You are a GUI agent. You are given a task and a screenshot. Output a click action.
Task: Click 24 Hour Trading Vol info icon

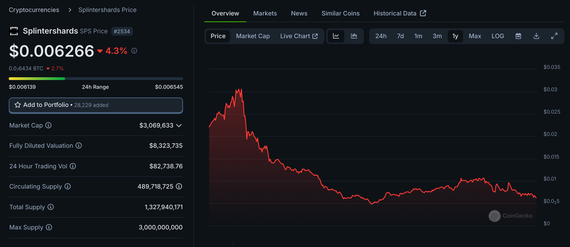(73, 166)
